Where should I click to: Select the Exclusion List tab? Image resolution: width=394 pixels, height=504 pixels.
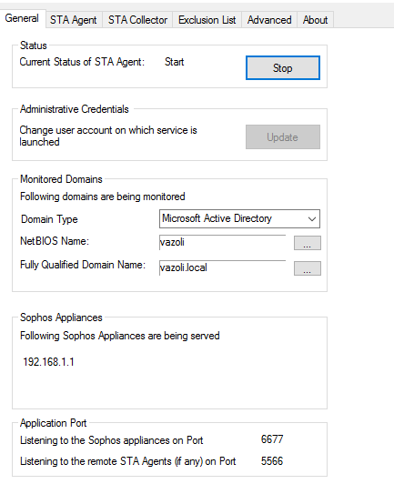tap(207, 20)
